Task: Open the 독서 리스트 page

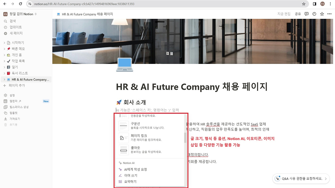Action: tap(20, 73)
